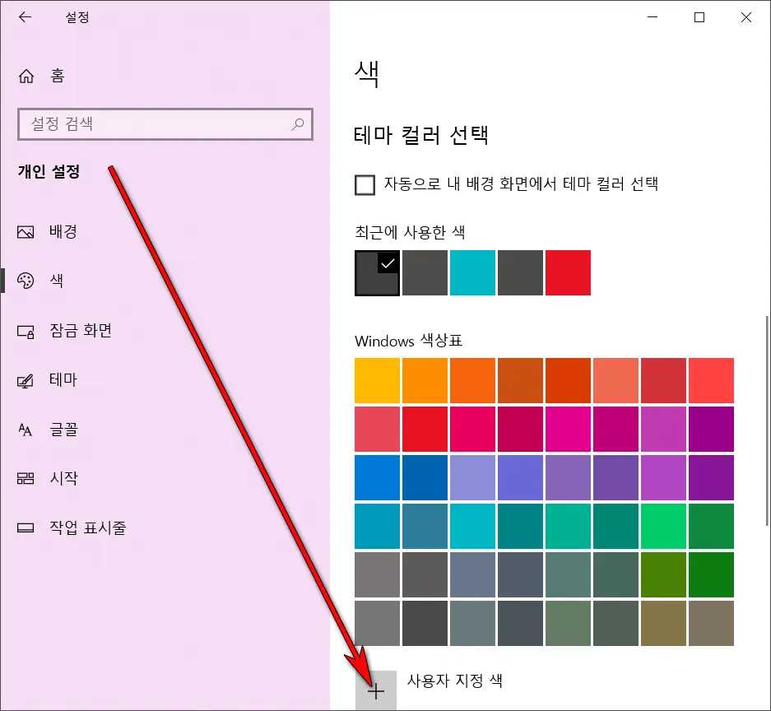771x711 pixels.
Task: Click the 시작 (Start) settings icon
Action: pos(27,478)
